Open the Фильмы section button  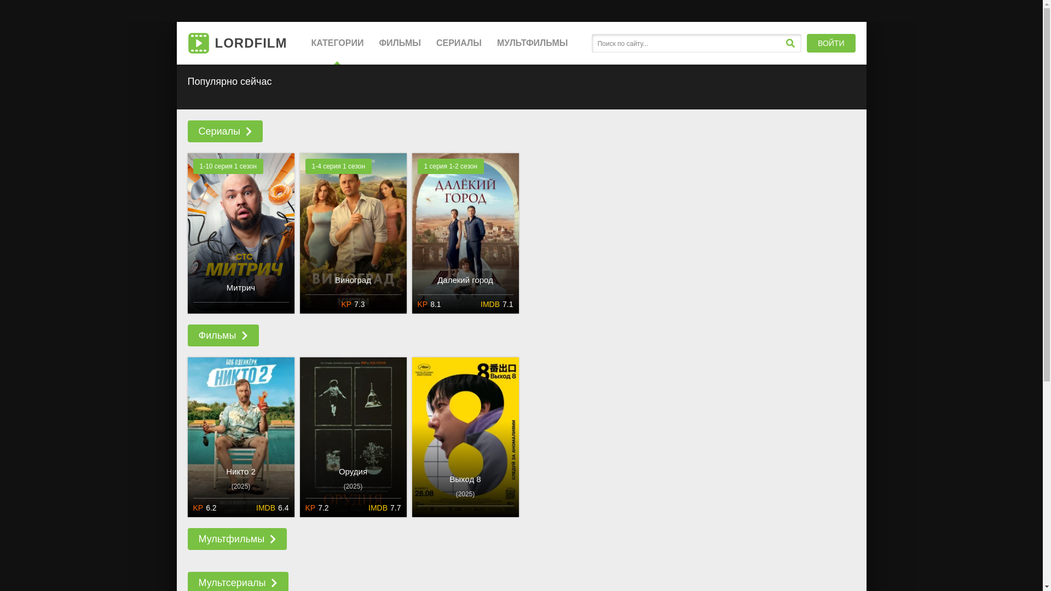tap(223, 335)
